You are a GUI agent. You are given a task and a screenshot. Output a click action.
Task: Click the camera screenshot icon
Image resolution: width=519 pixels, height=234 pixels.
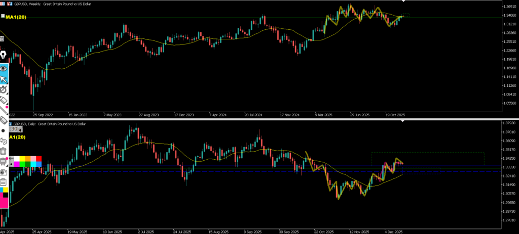(x=3, y=172)
